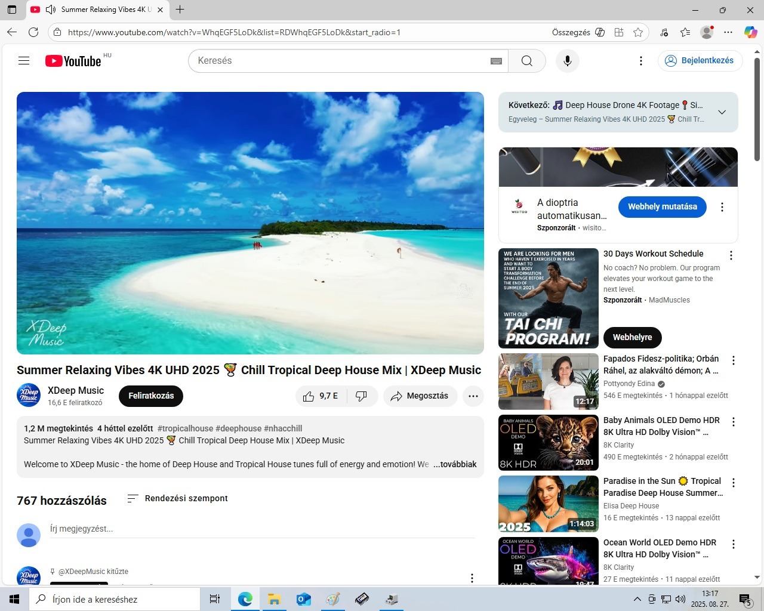Image resolution: width=764 pixels, height=611 pixels.
Task: Open browser profile avatar
Action: click(x=707, y=32)
